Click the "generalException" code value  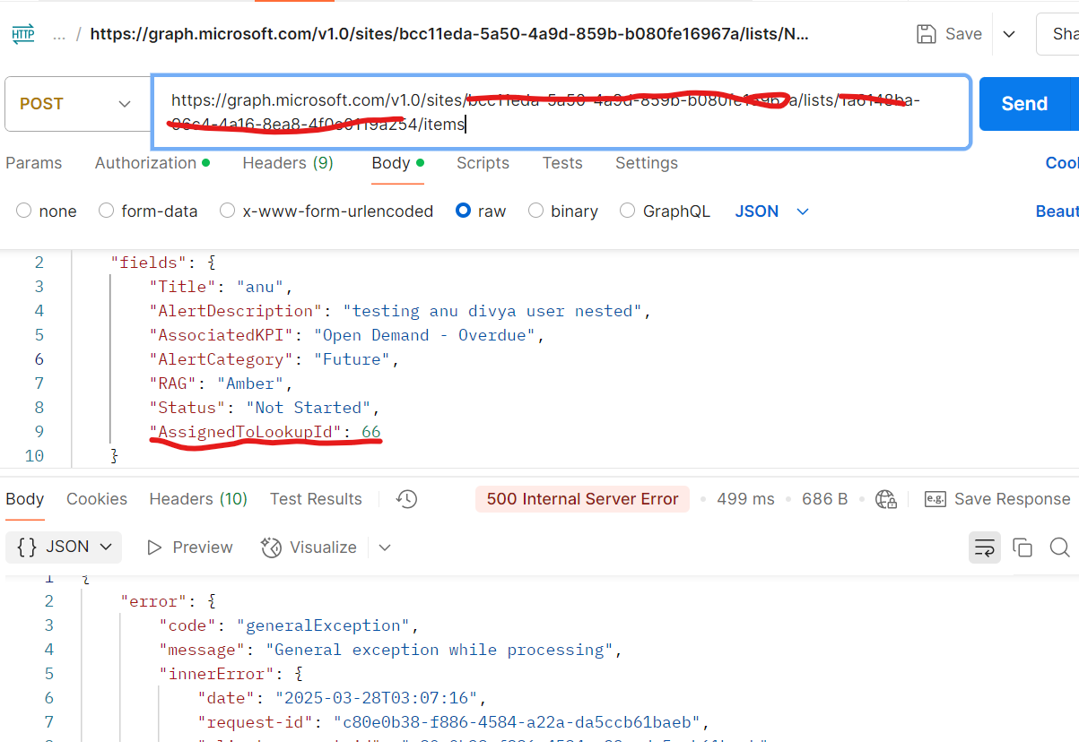[323, 625]
